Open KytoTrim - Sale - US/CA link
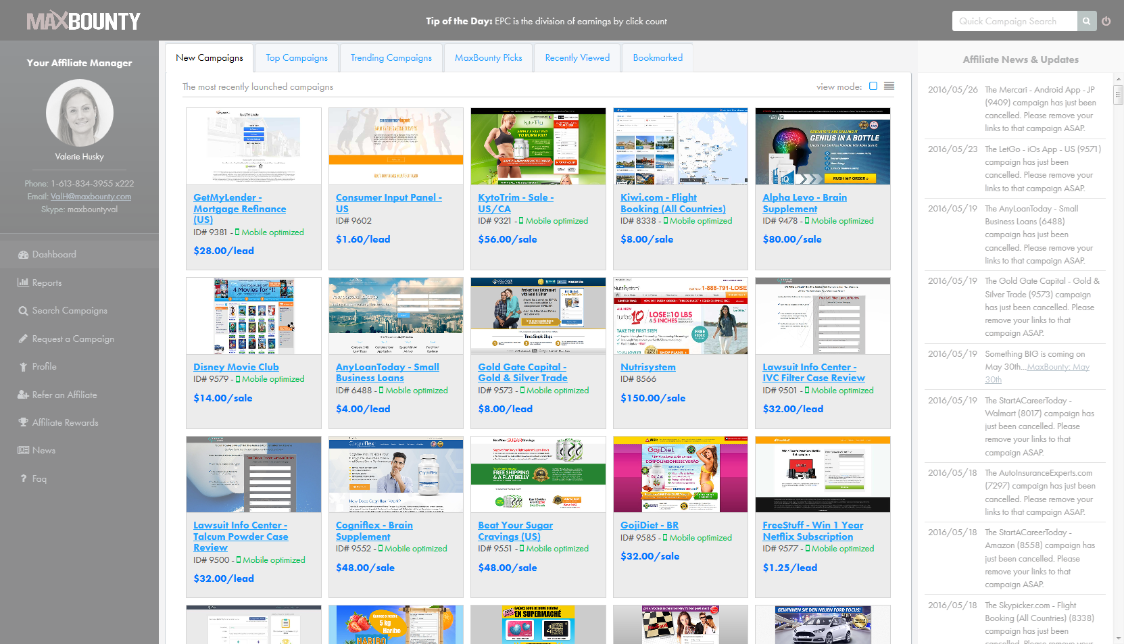Screen dimensions: 1124x644 [516, 203]
